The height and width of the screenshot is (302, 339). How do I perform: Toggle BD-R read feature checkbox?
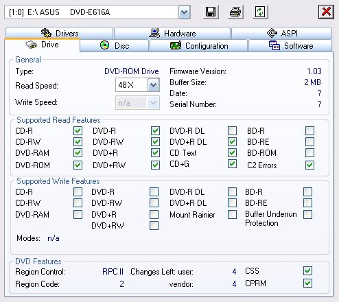point(309,131)
